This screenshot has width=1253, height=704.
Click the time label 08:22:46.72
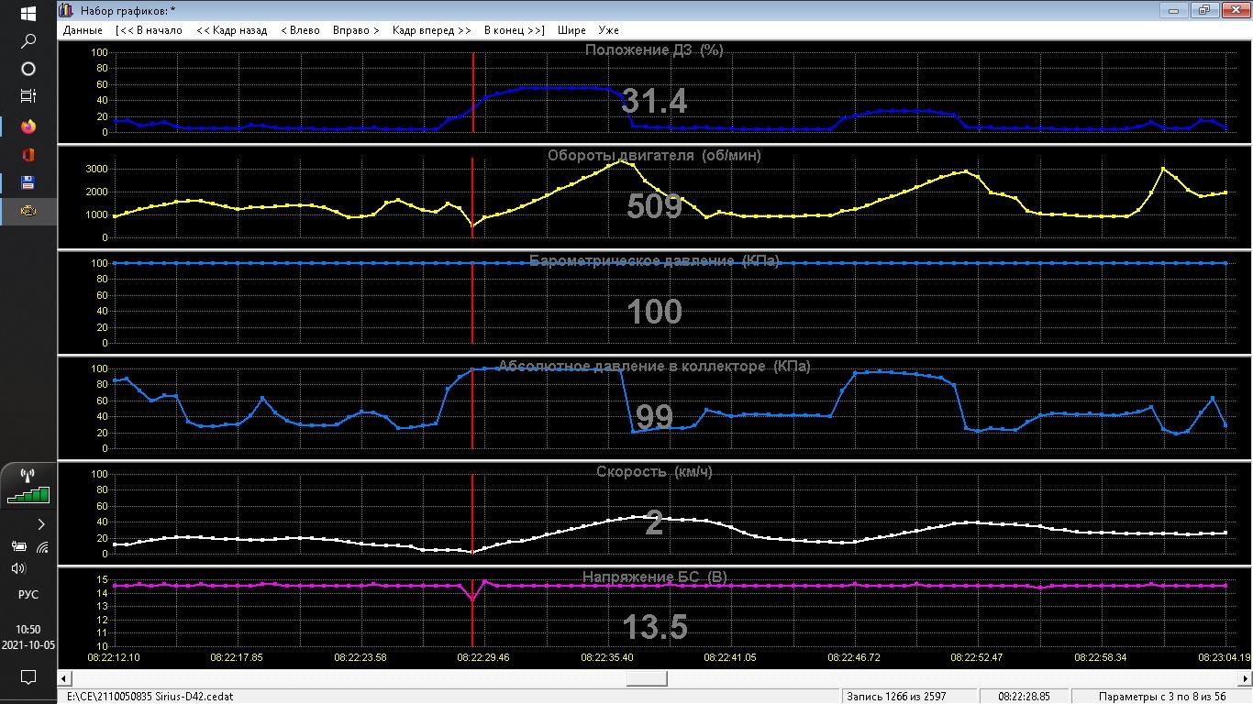[854, 657]
